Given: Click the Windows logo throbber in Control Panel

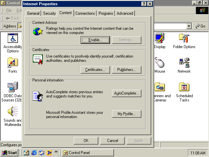Looking at the screenshot, I should click(x=202, y=10).
